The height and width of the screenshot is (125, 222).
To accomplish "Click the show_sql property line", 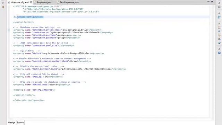I will pyautogui.click(x=38, y=77).
